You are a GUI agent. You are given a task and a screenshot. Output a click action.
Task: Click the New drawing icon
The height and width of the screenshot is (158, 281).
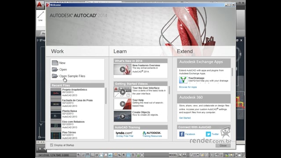click(x=55, y=63)
